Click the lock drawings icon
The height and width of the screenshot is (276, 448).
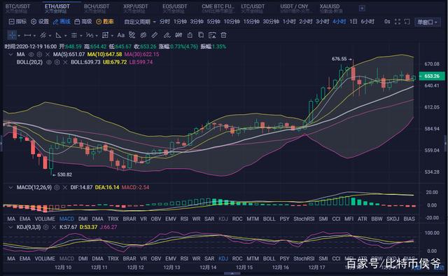(190, 35)
